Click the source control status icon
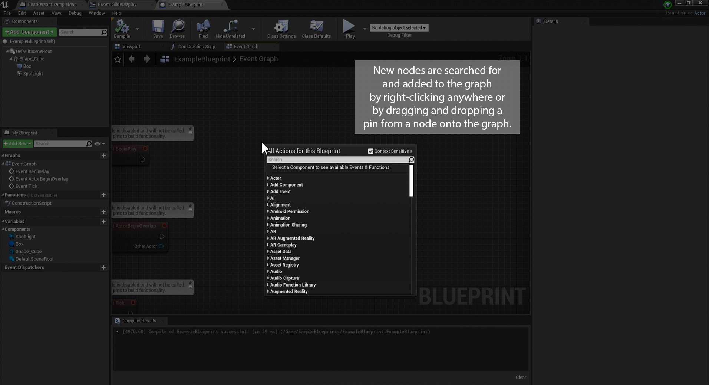709x385 pixels. [x=667, y=5]
